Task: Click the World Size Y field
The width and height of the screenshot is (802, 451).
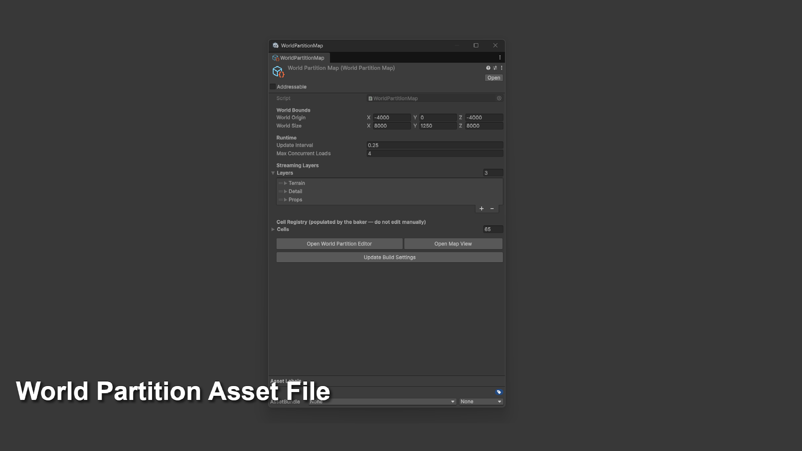Action: pos(438,126)
